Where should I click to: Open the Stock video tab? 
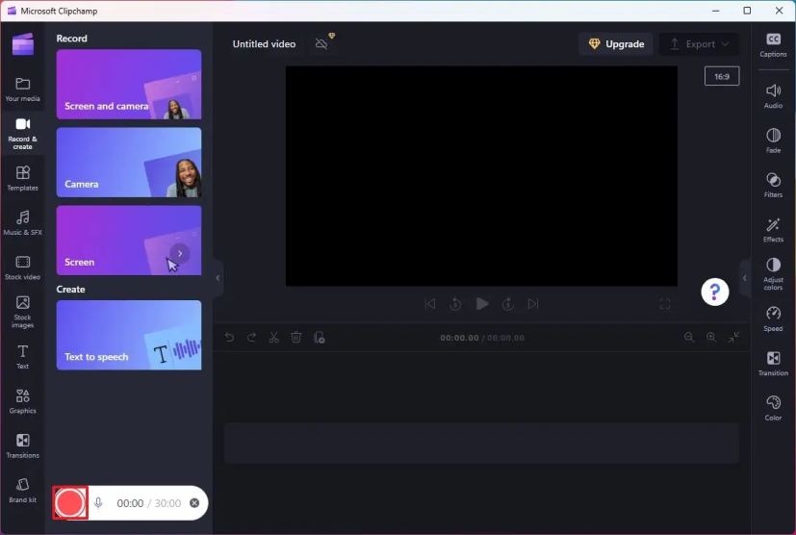22,267
